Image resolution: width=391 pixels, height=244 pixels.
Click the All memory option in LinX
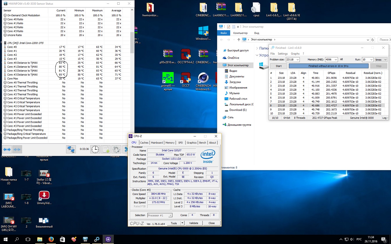point(341,60)
